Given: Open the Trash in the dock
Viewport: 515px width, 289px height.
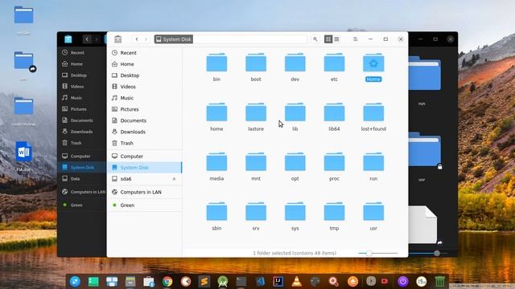Looking at the screenshot, I should [440, 281].
